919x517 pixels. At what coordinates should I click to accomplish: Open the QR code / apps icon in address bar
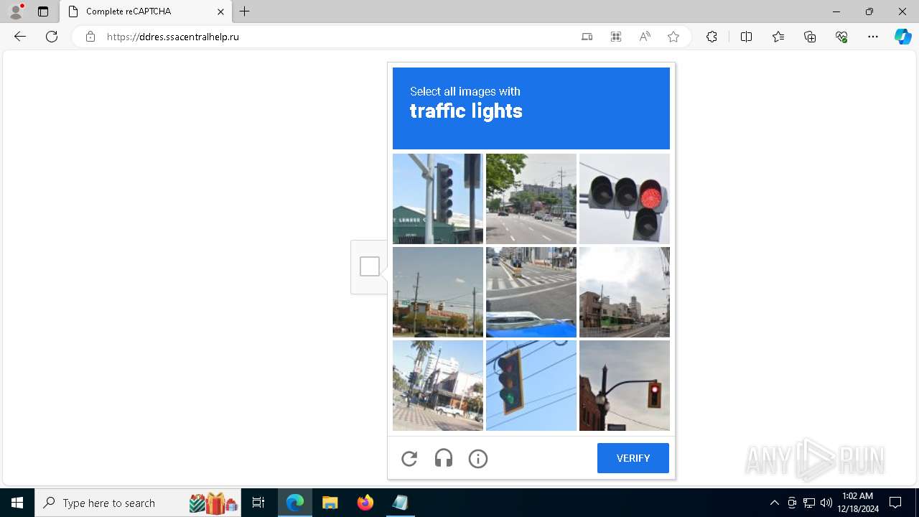(x=616, y=37)
